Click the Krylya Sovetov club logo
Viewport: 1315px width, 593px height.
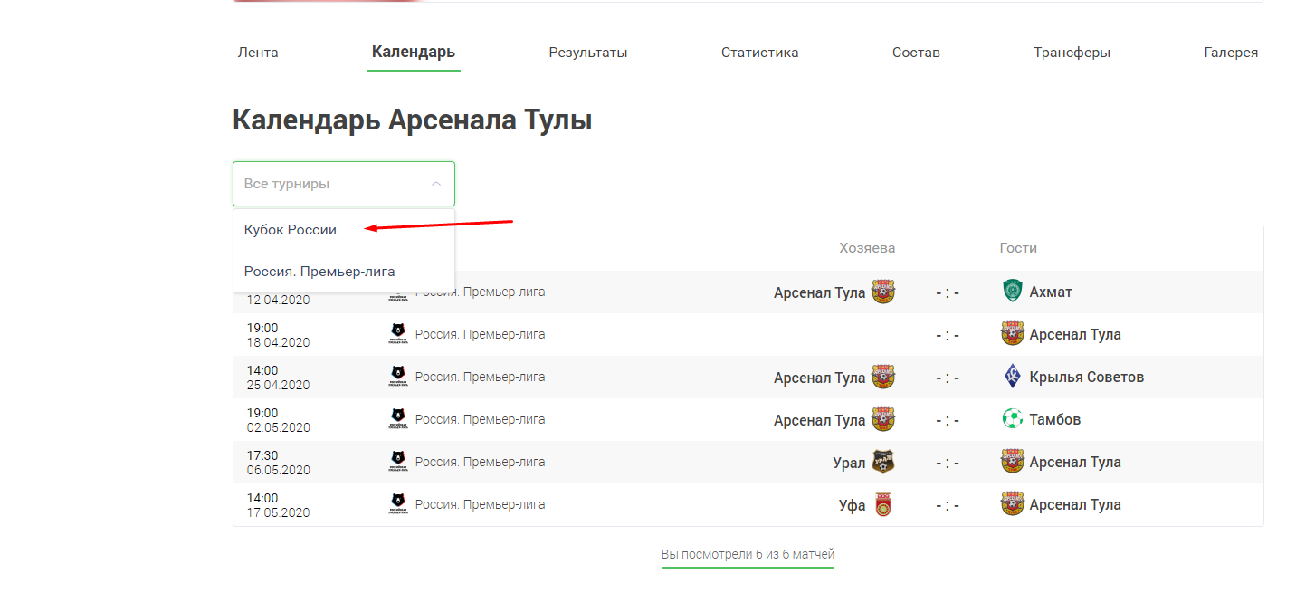click(x=1012, y=377)
